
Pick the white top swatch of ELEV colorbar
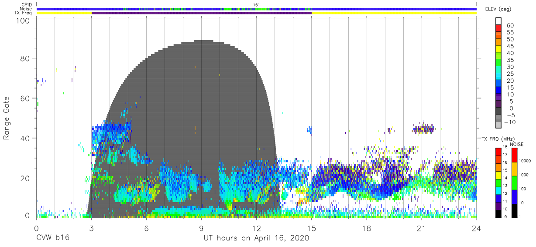498,21
